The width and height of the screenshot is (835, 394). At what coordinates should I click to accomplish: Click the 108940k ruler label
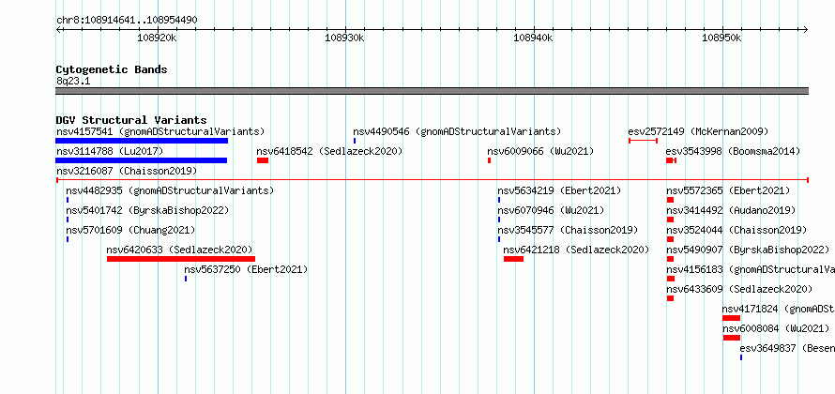click(533, 38)
